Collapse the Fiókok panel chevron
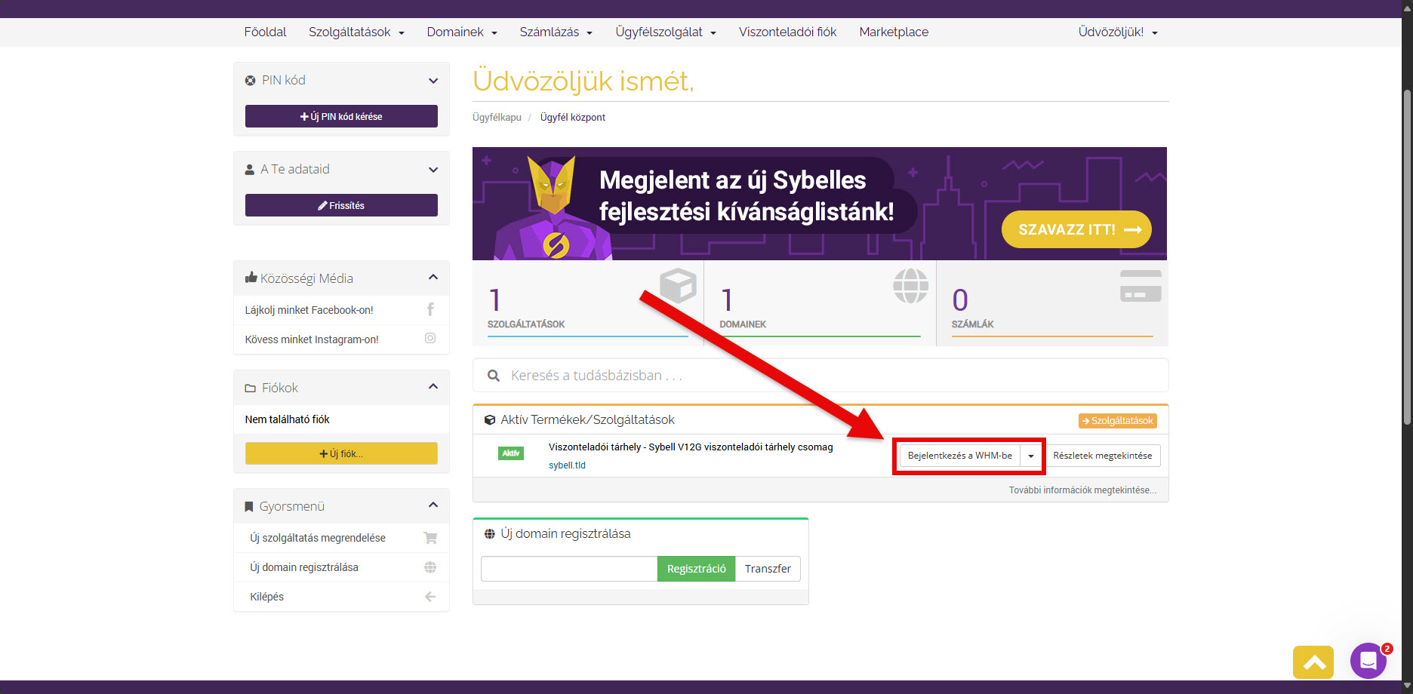The image size is (1413, 694). tap(433, 387)
